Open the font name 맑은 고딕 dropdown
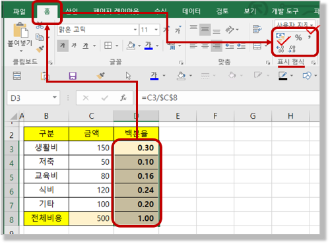 135,30
